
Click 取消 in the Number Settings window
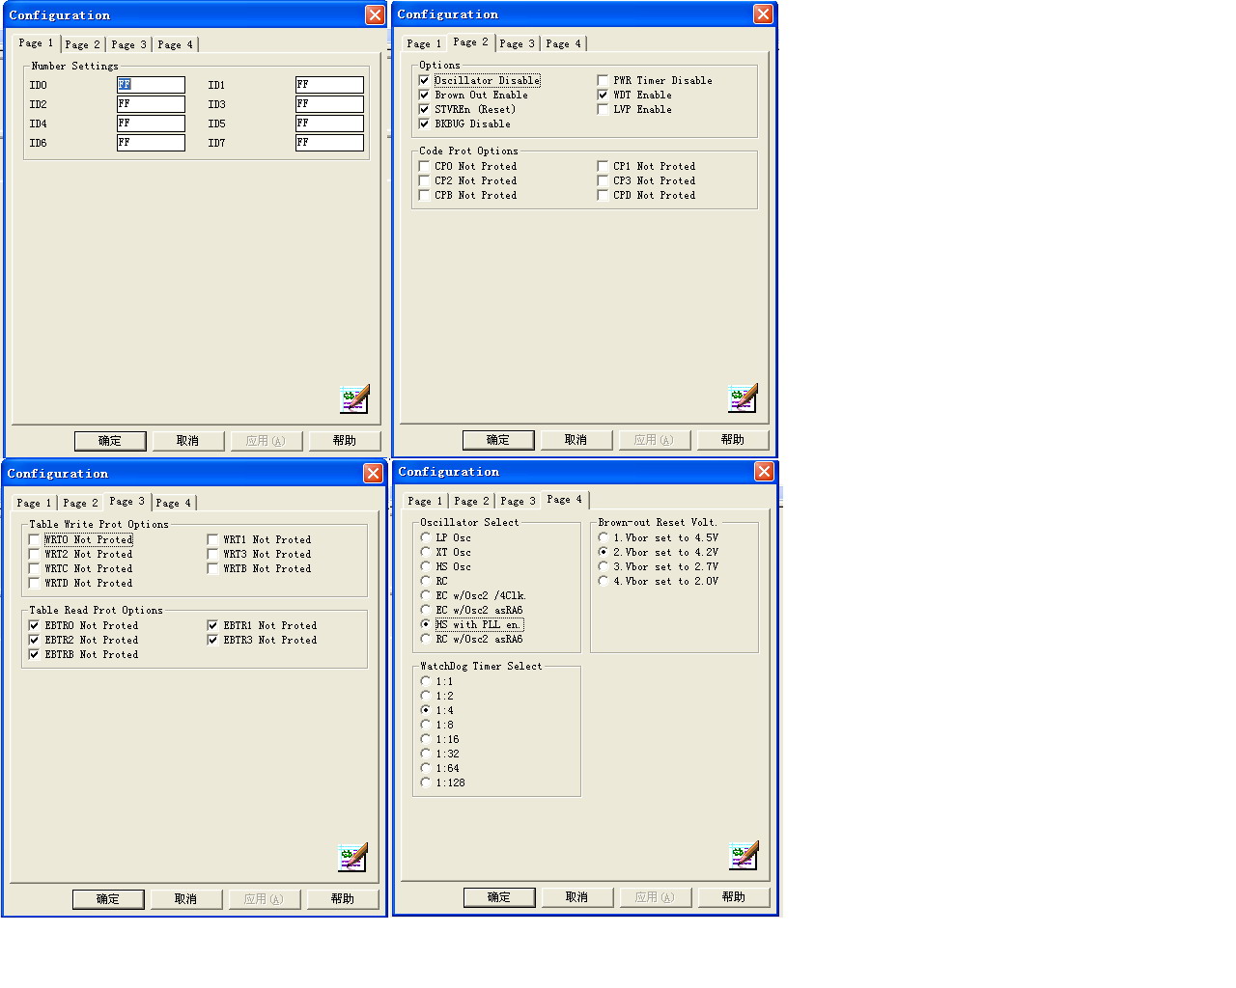pos(187,441)
